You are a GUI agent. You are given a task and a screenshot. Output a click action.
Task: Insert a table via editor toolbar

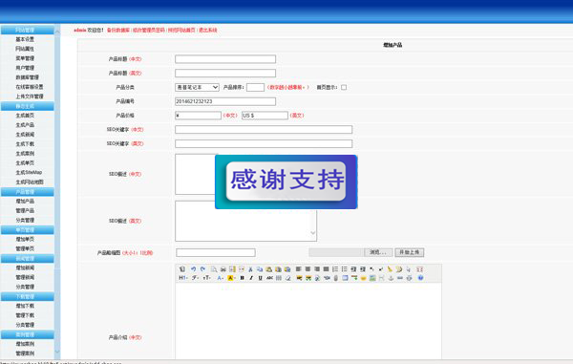pyautogui.click(x=345, y=278)
